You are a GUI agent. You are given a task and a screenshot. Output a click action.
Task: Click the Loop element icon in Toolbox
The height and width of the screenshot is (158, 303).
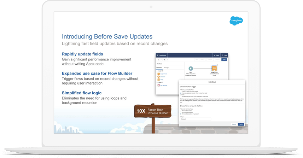click(159, 80)
